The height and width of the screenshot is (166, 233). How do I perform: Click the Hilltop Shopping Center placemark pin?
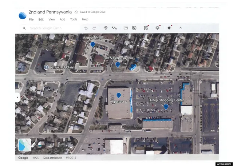(166, 107)
